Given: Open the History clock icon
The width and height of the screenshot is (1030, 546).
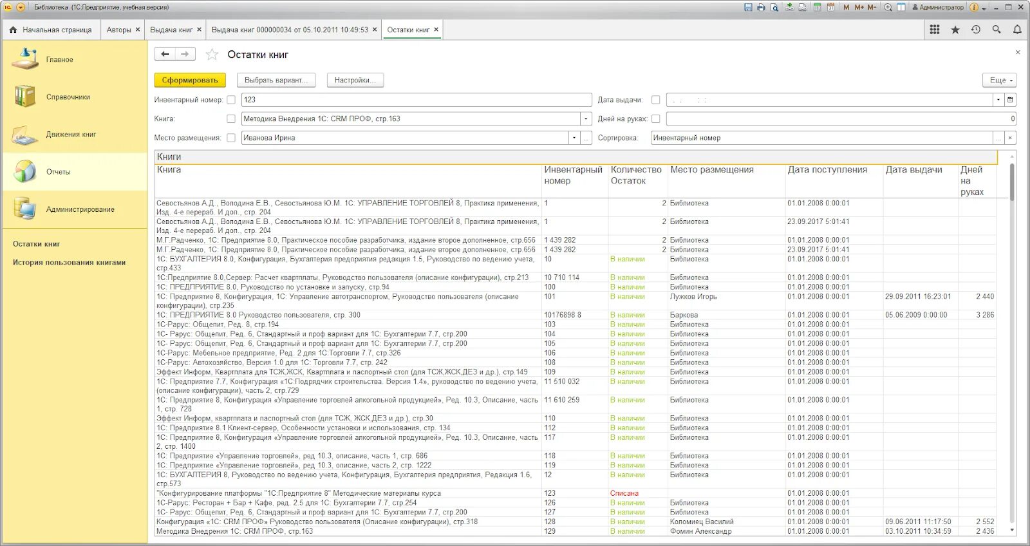Looking at the screenshot, I should [x=976, y=30].
